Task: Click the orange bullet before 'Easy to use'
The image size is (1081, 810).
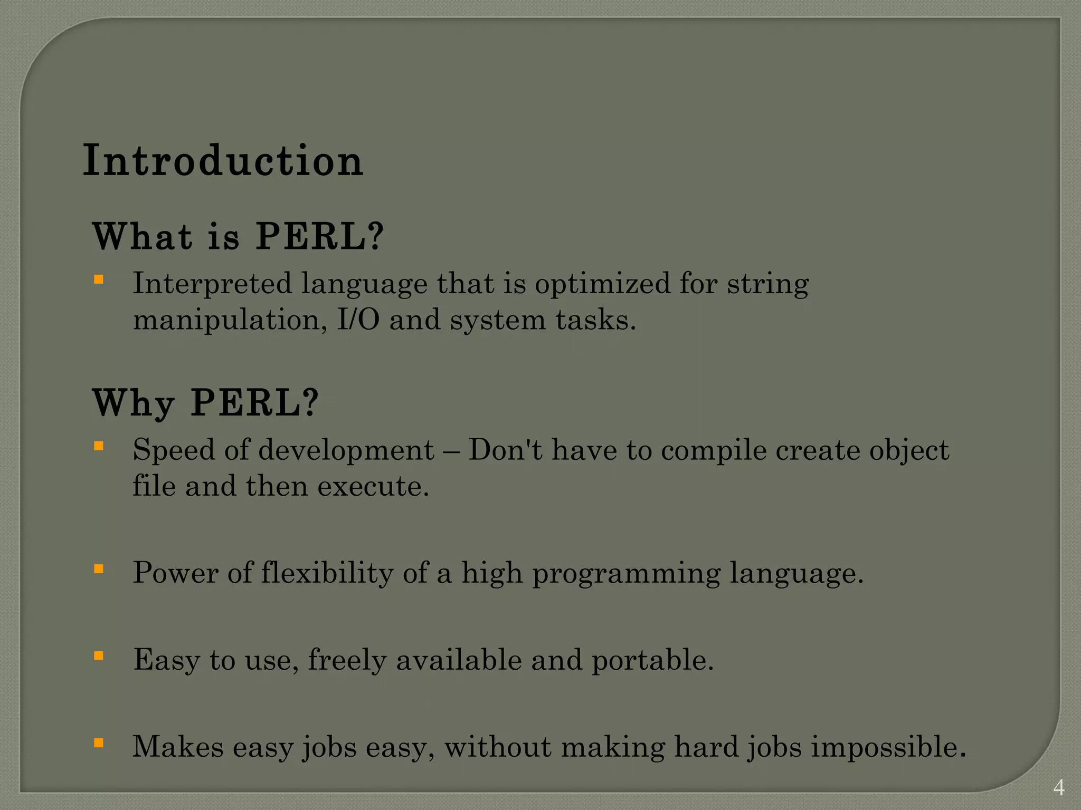Action: pyautogui.click(x=99, y=656)
